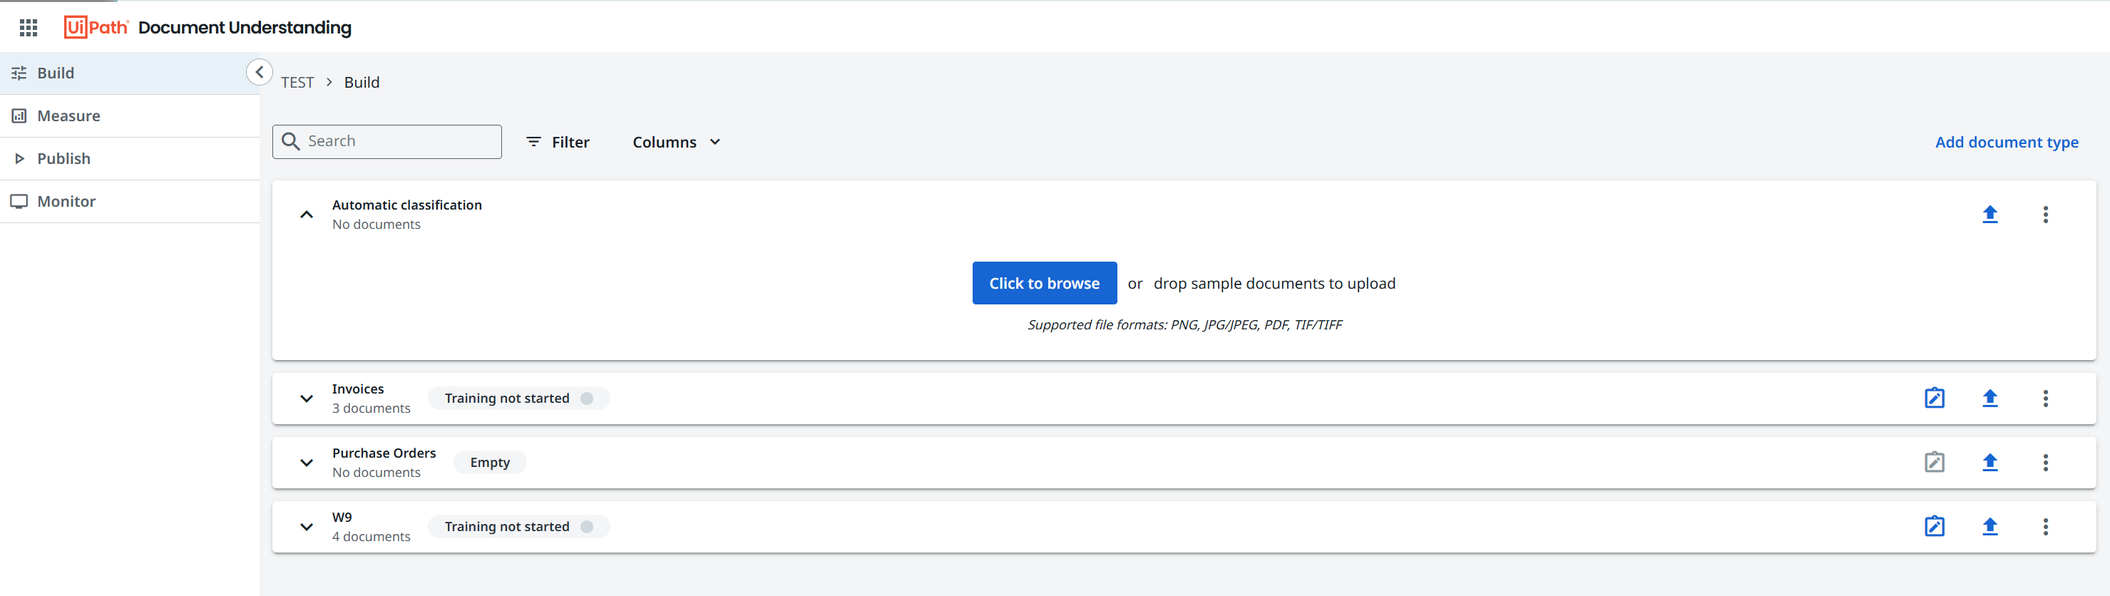Image resolution: width=2110 pixels, height=596 pixels.
Task: Click the Document Understanding title
Action: pos(245,27)
